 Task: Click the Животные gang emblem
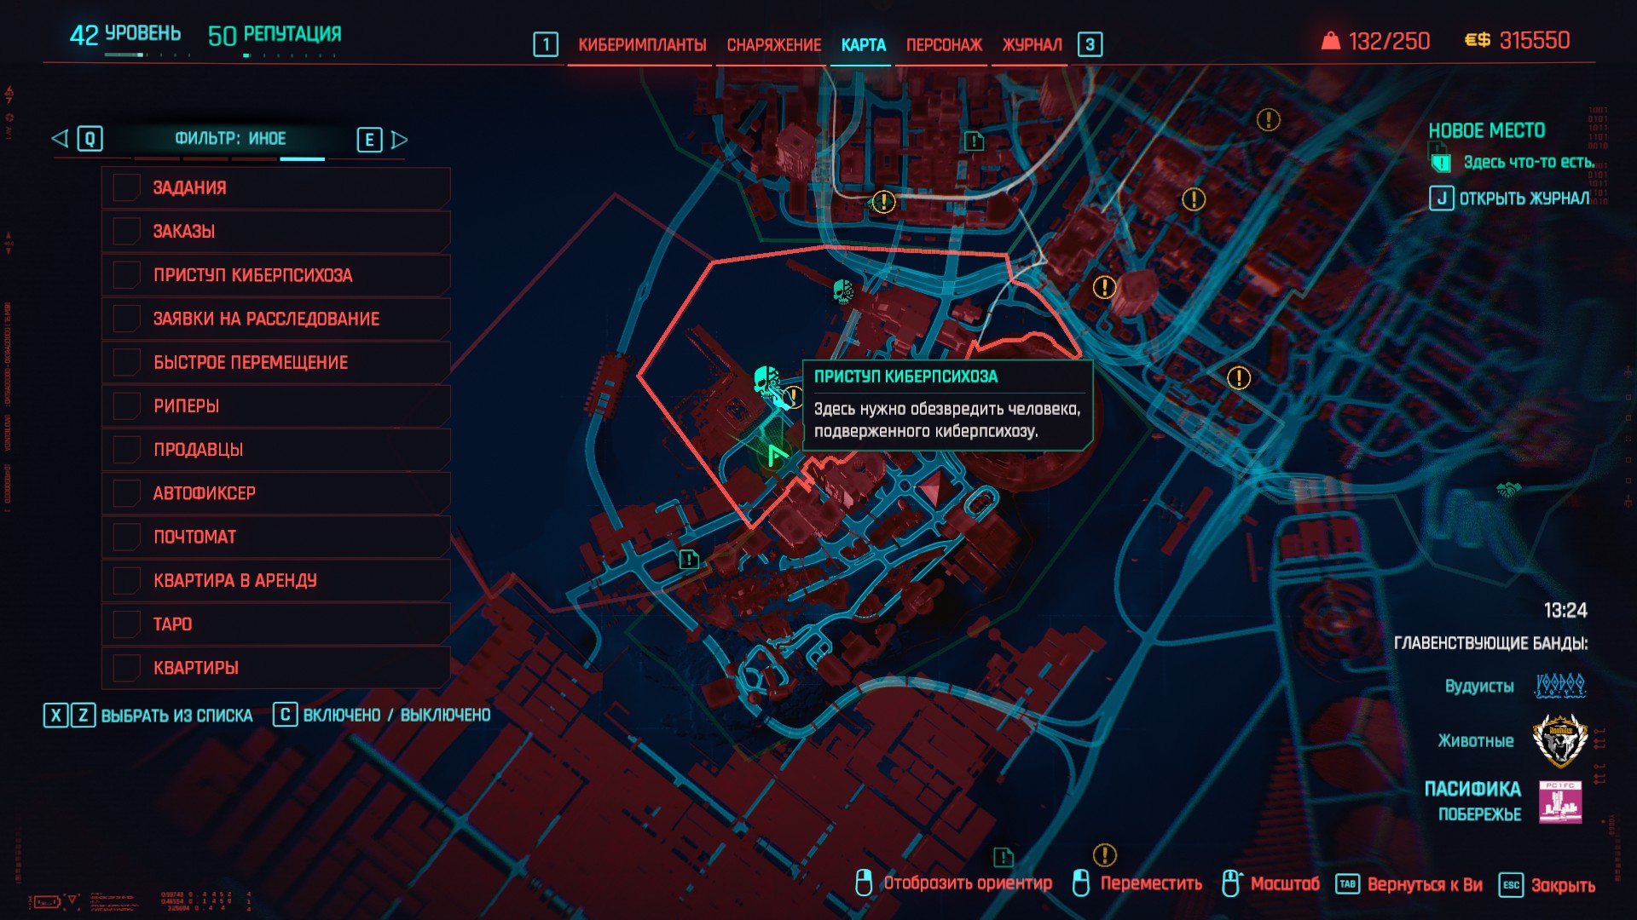tap(1559, 739)
